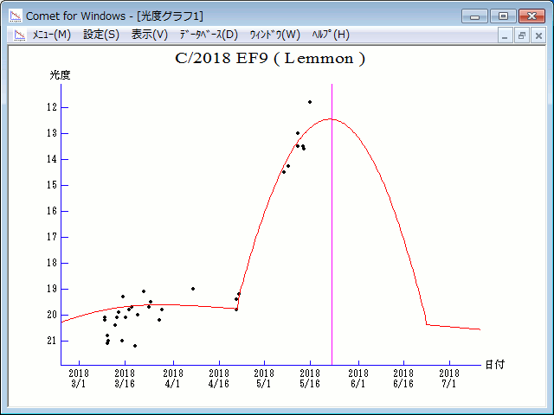Click the brightest observation point near magnitude 12
554x415 pixels.
tap(310, 102)
